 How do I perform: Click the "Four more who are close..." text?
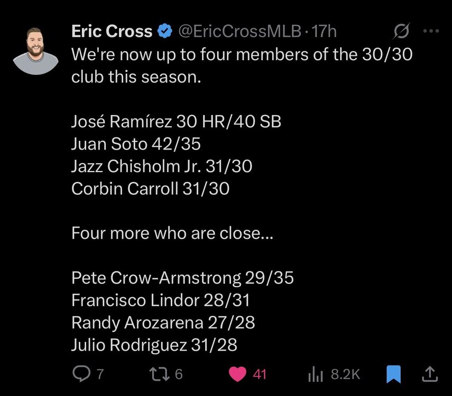pyautogui.click(x=172, y=233)
